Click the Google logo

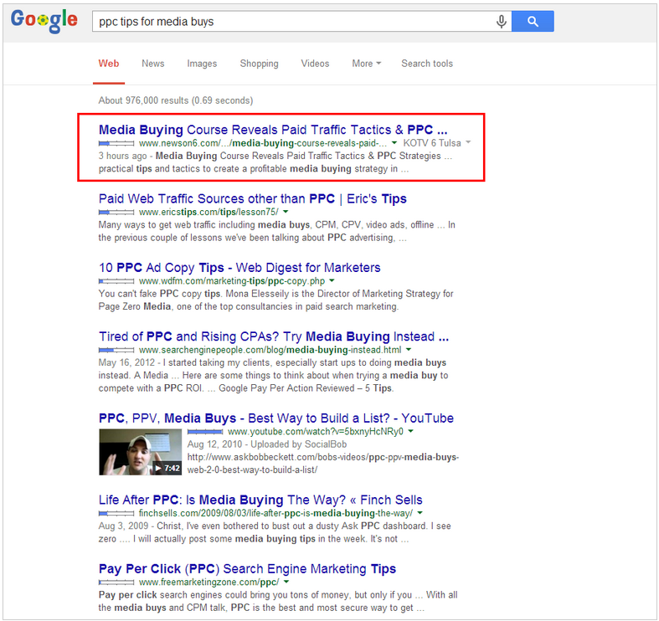(44, 21)
